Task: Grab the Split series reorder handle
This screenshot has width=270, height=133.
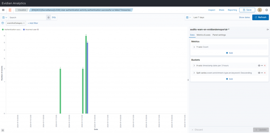Action: coord(262,73)
